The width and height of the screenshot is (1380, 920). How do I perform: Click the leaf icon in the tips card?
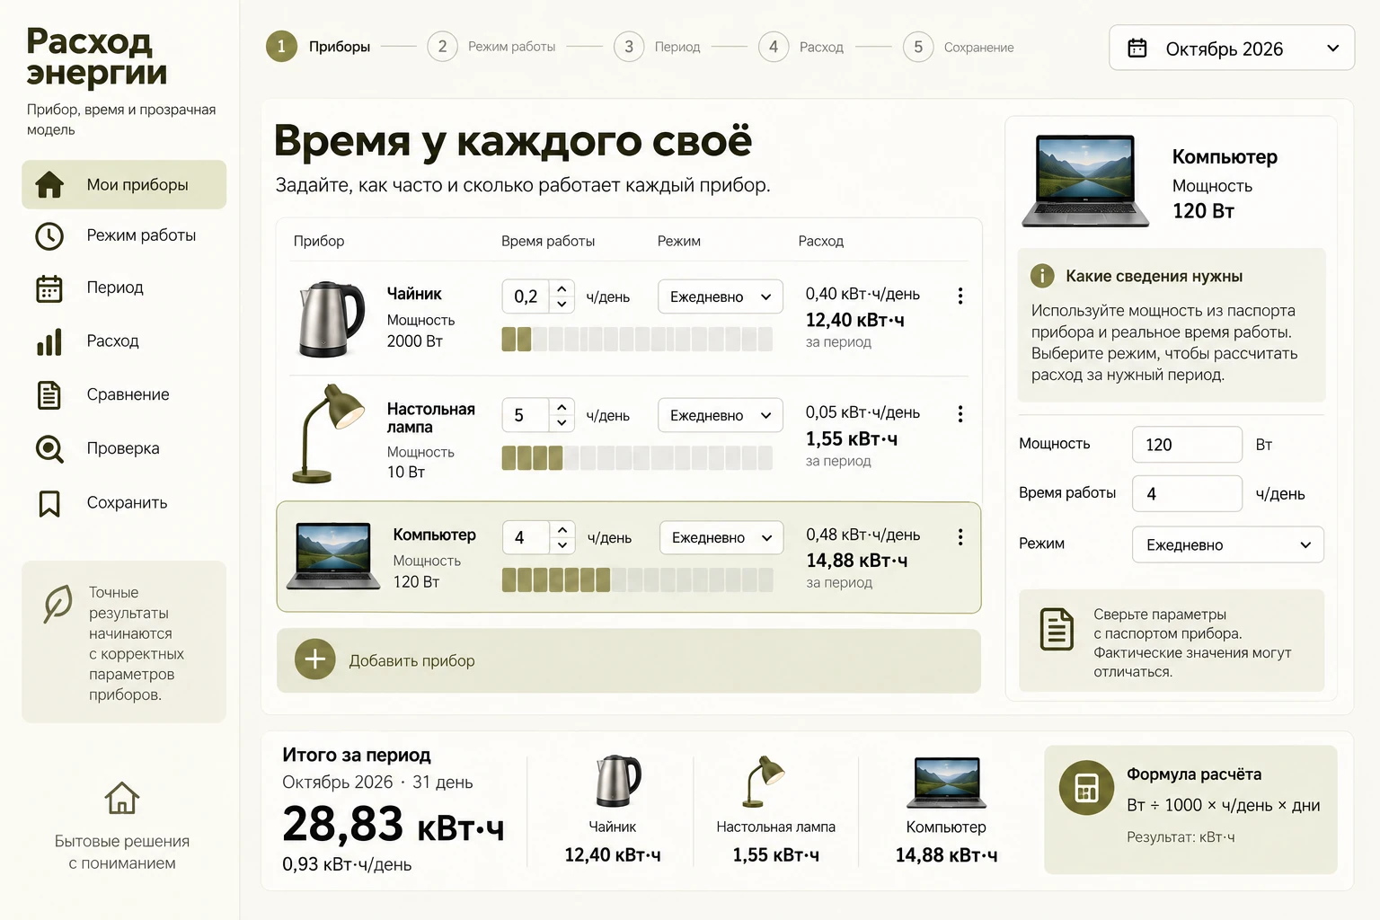[x=57, y=603]
